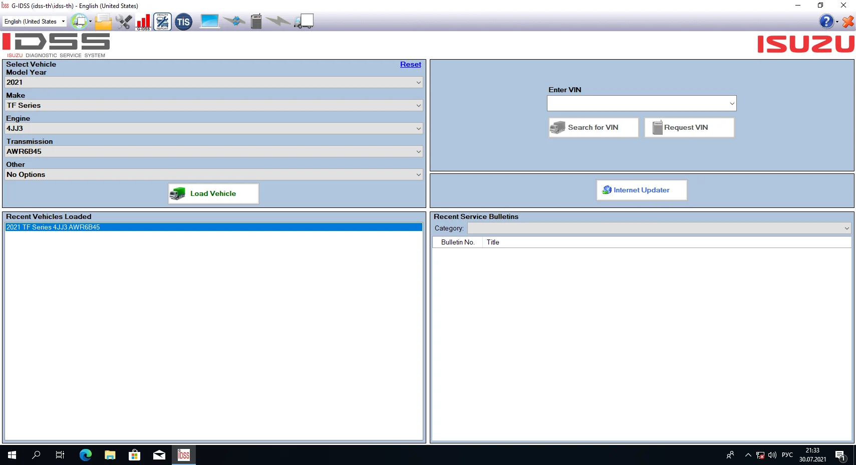
Task: Expand the bulletin Category dropdown
Action: pos(846,228)
